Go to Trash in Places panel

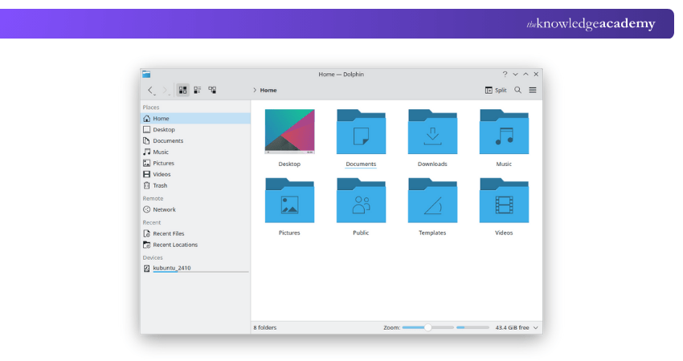(160, 185)
